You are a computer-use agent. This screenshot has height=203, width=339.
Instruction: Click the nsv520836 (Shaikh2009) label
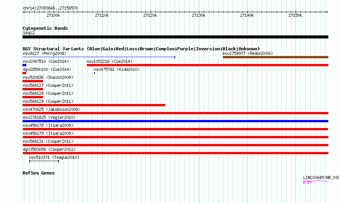(48, 77)
